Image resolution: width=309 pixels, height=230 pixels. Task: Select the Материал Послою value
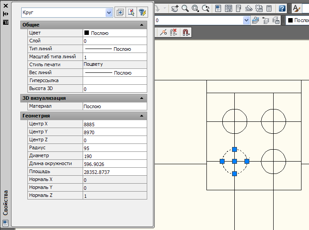[115, 106]
